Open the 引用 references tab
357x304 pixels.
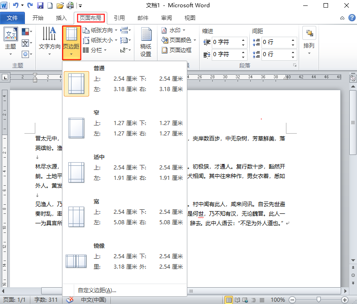[119, 18]
